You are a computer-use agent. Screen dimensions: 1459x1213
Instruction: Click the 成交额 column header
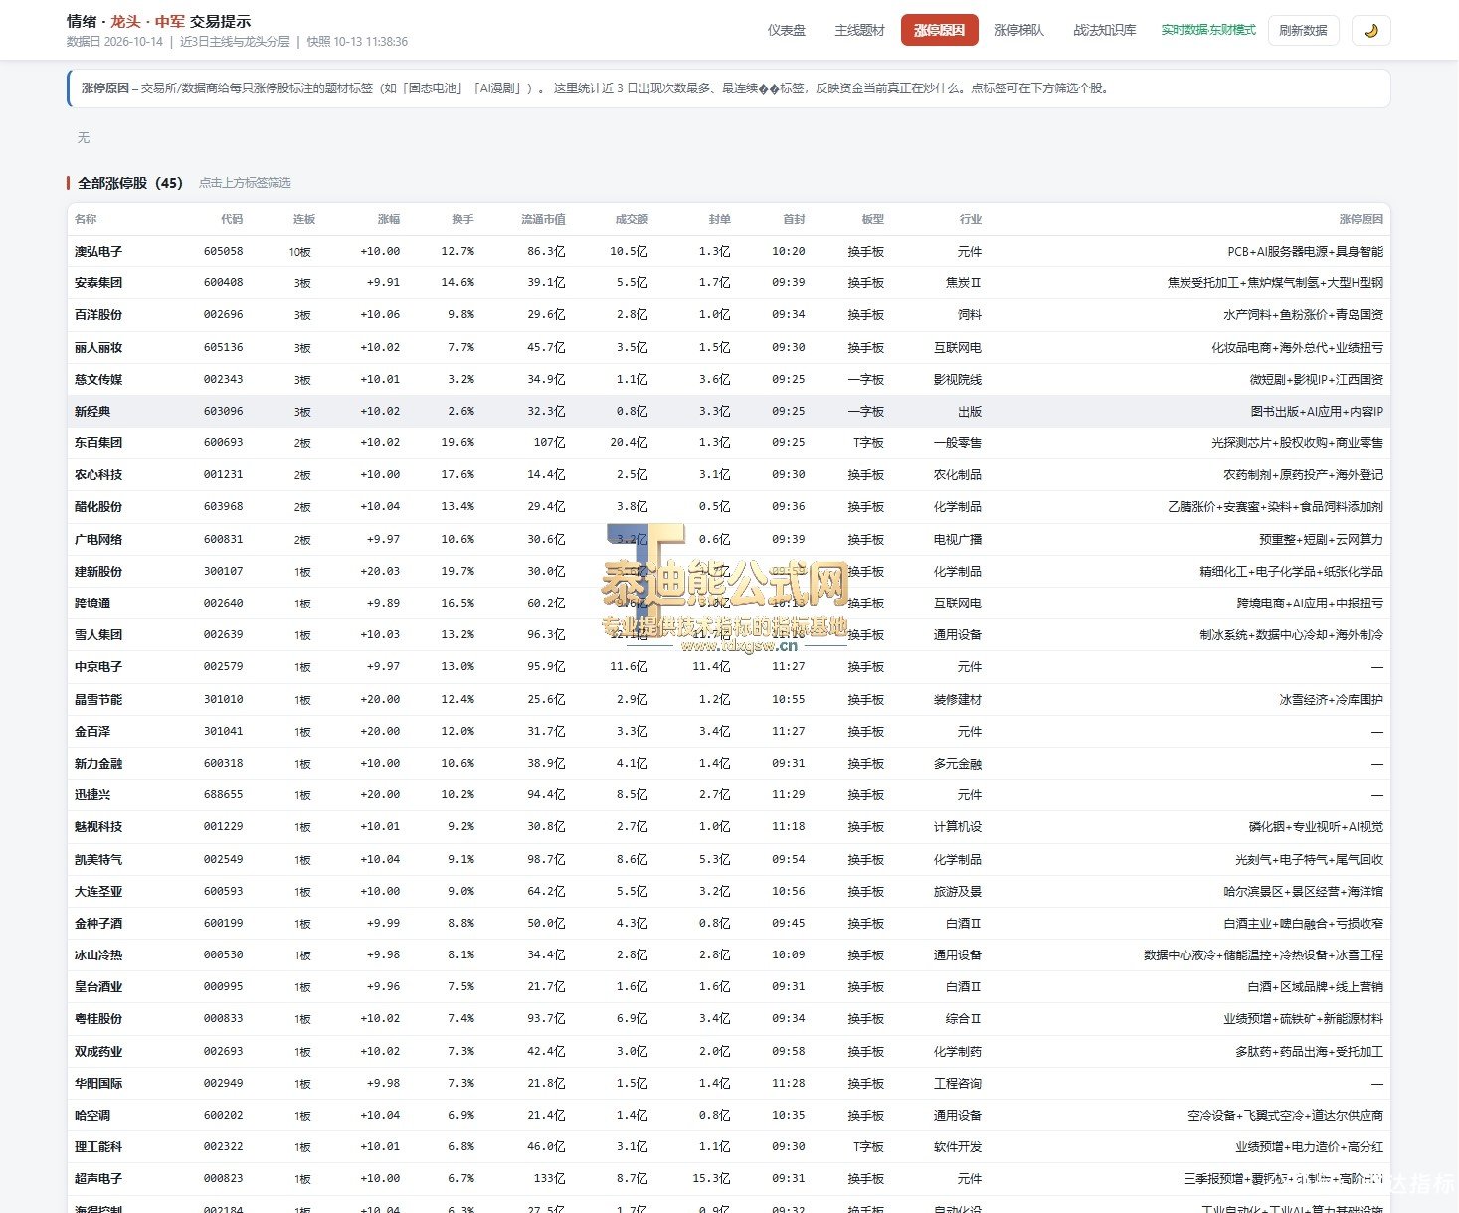click(632, 219)
